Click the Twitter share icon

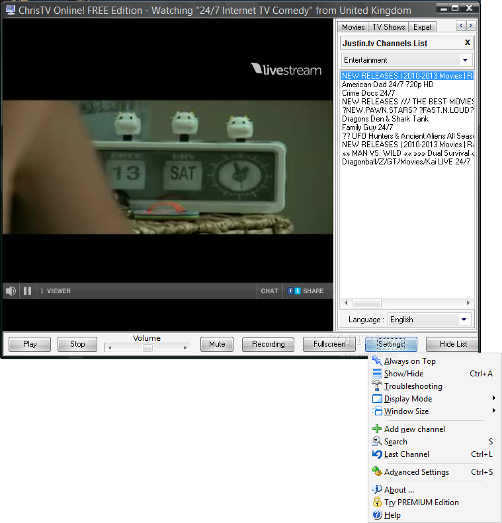pos(297,291)
